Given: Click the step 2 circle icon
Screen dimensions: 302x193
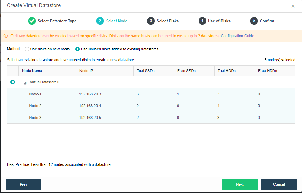Looking at the screenshot, I should pos(100,21).
